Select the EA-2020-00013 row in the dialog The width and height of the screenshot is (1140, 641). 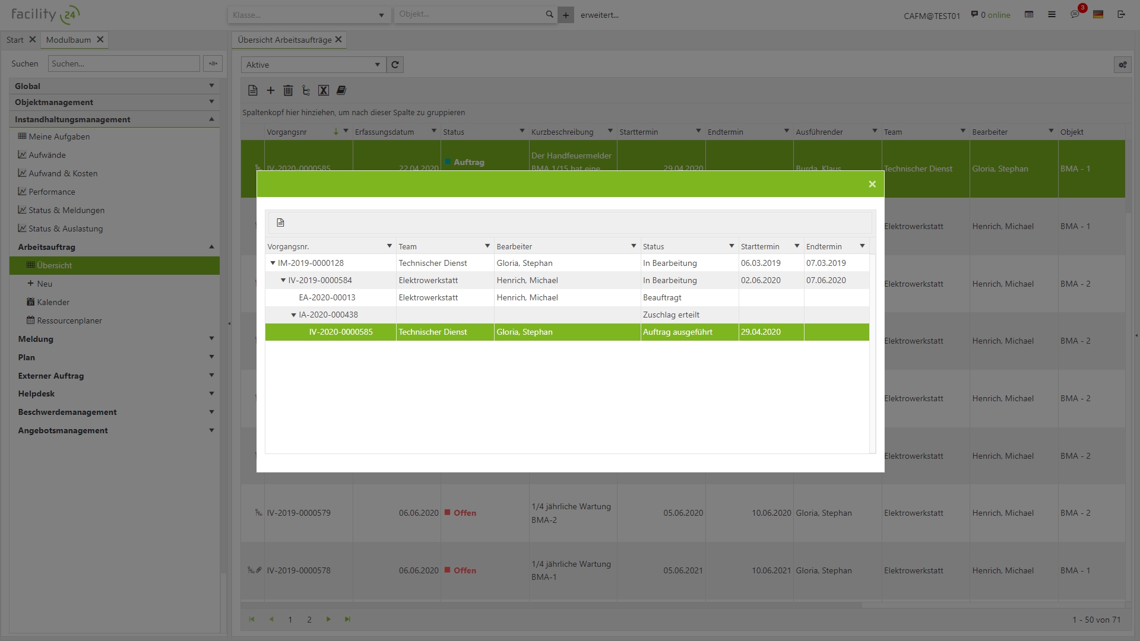tap(327, 297)
